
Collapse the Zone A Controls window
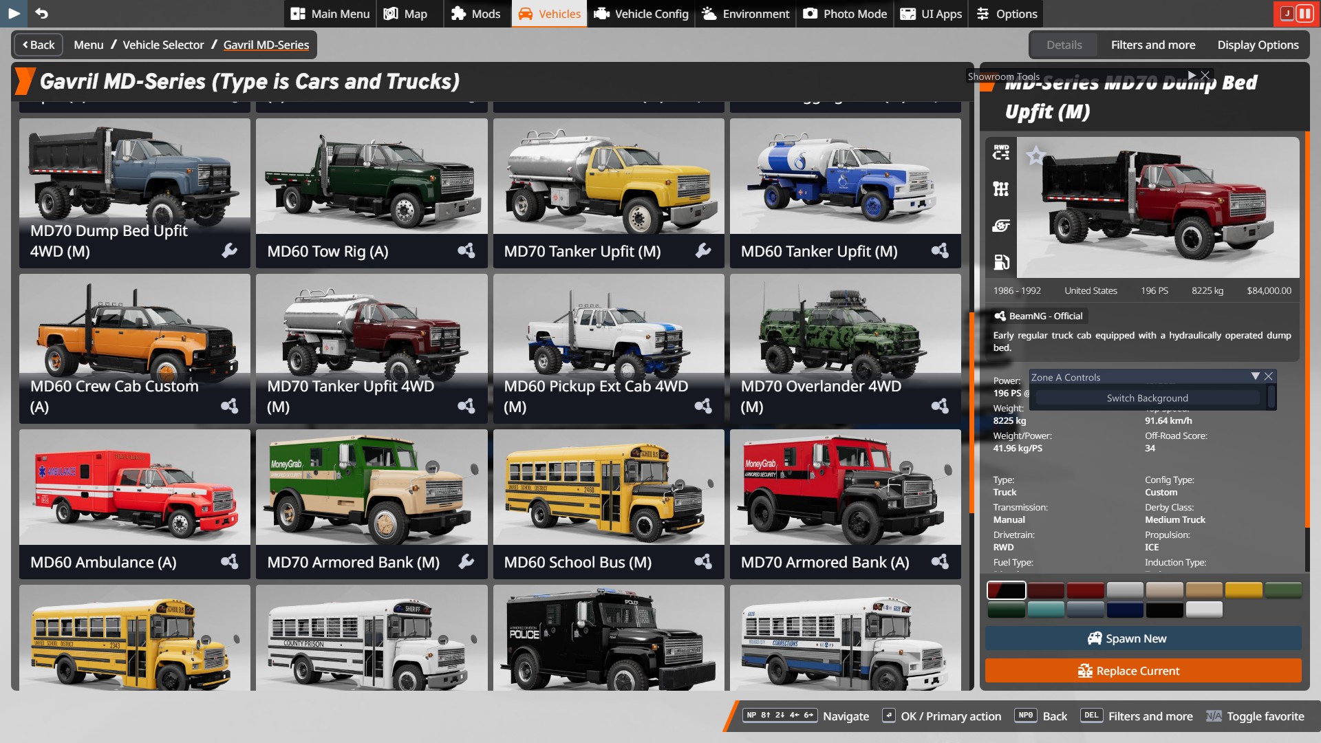point(1255,376)
